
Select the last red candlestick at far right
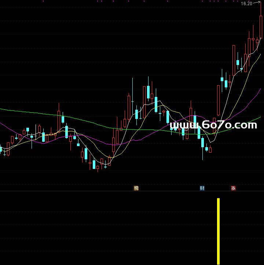click(261, 27)
